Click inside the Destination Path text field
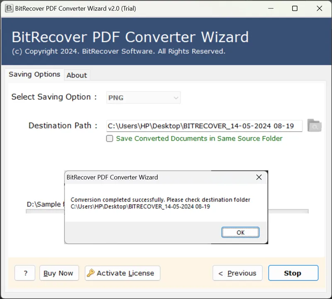 (x=203, y=126)
